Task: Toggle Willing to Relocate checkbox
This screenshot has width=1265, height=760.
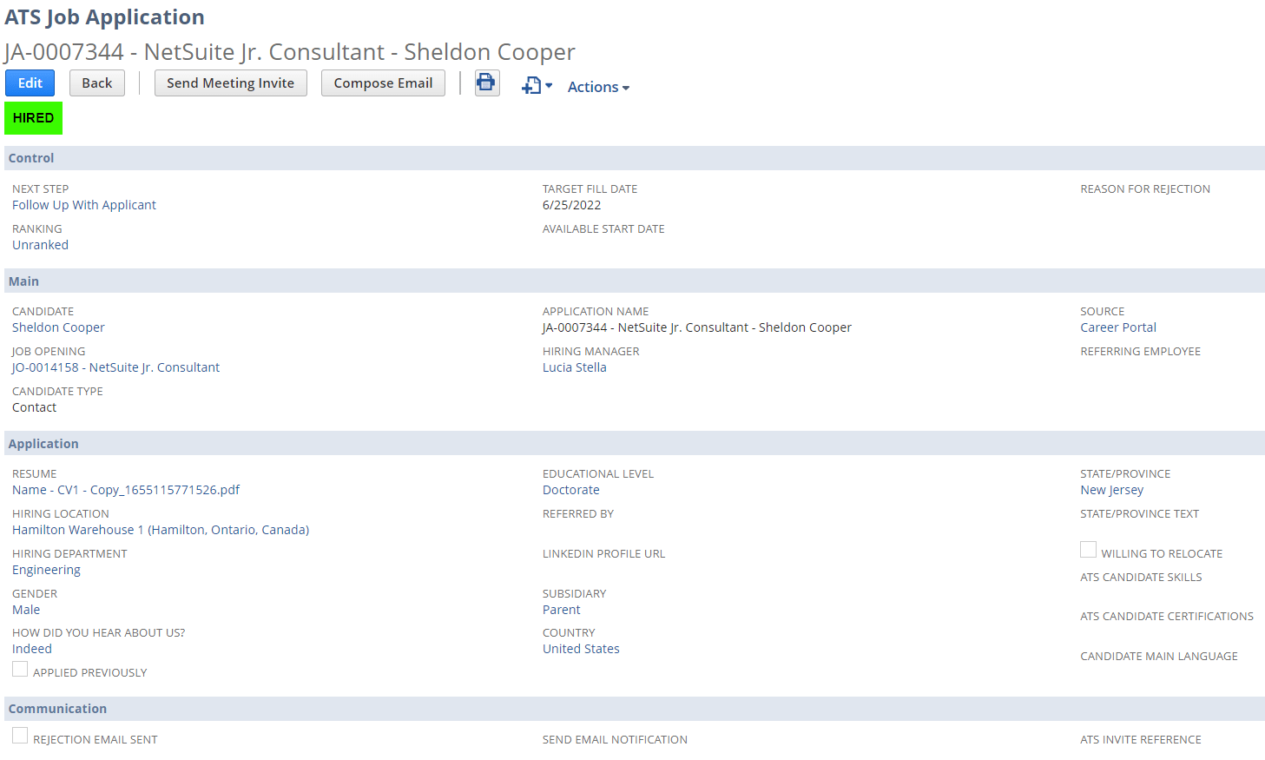Action: point(1088,550)
